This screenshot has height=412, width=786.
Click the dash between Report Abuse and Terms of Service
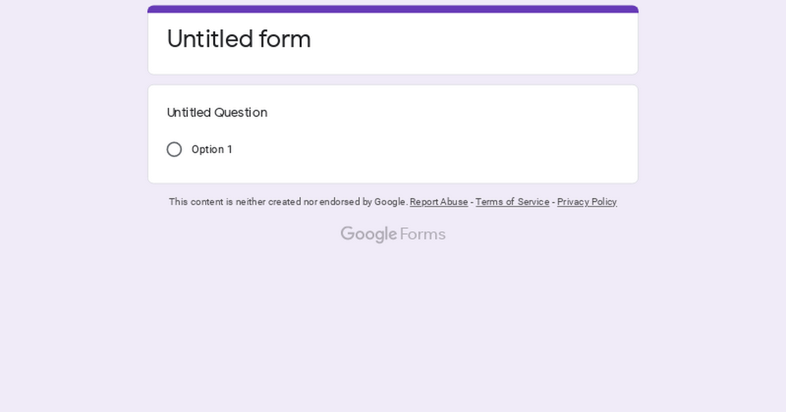coord(472,202)
